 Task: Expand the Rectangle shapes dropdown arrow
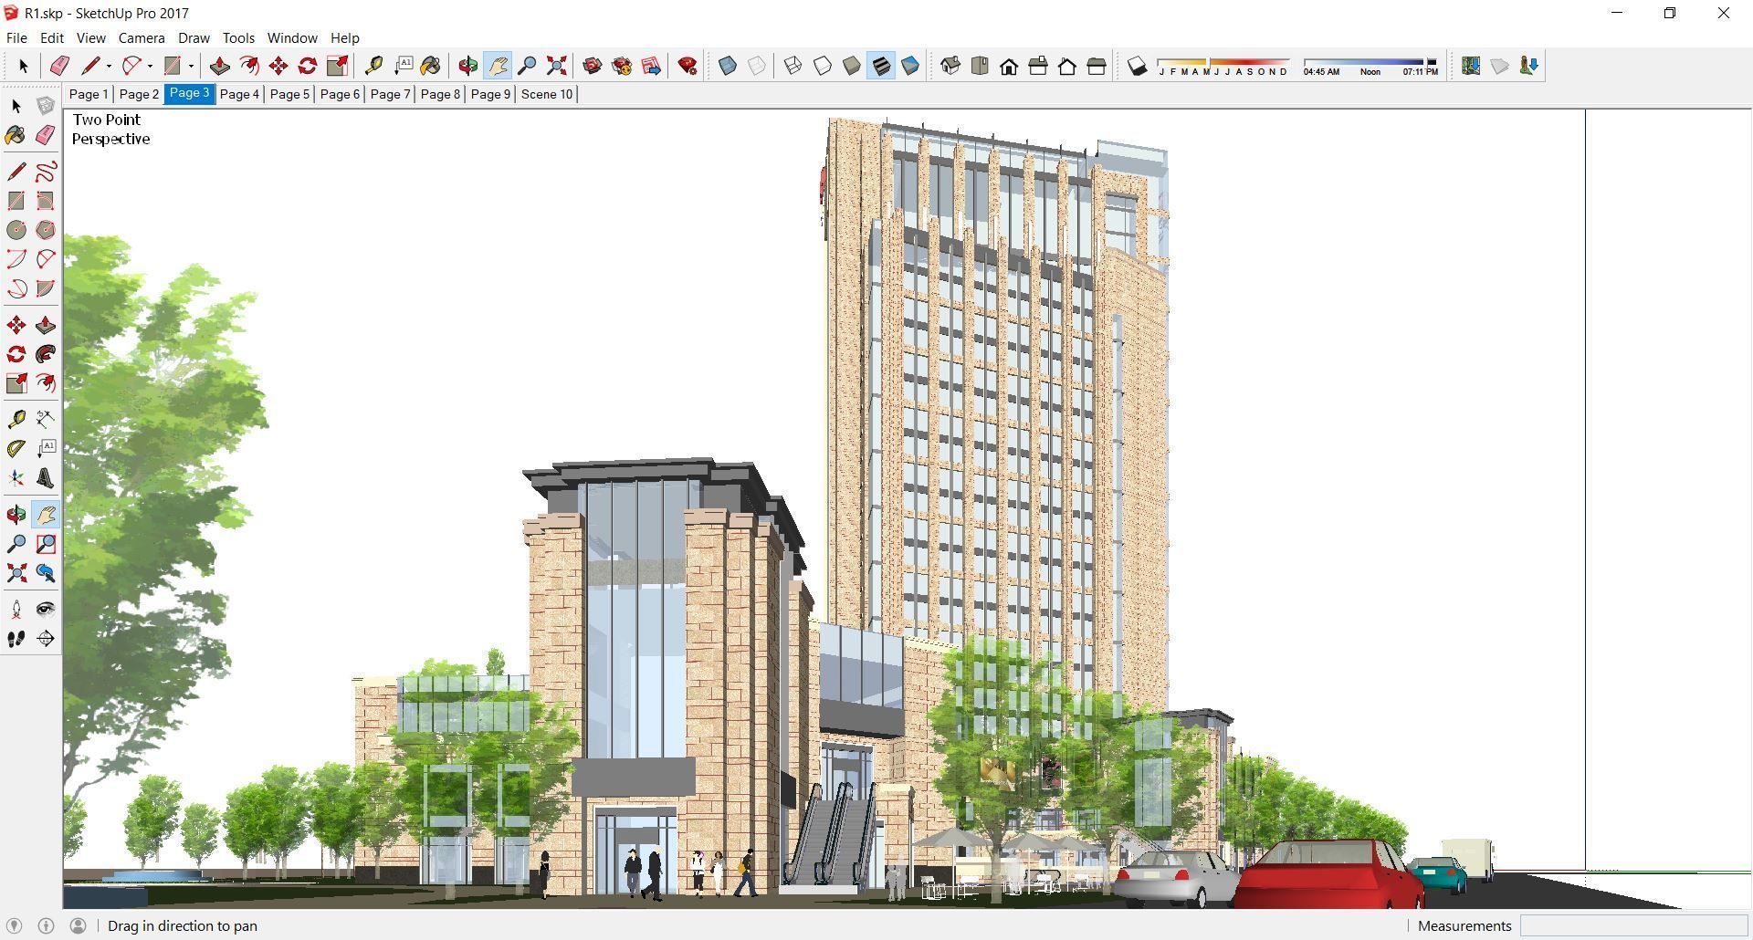click(191, 66)
